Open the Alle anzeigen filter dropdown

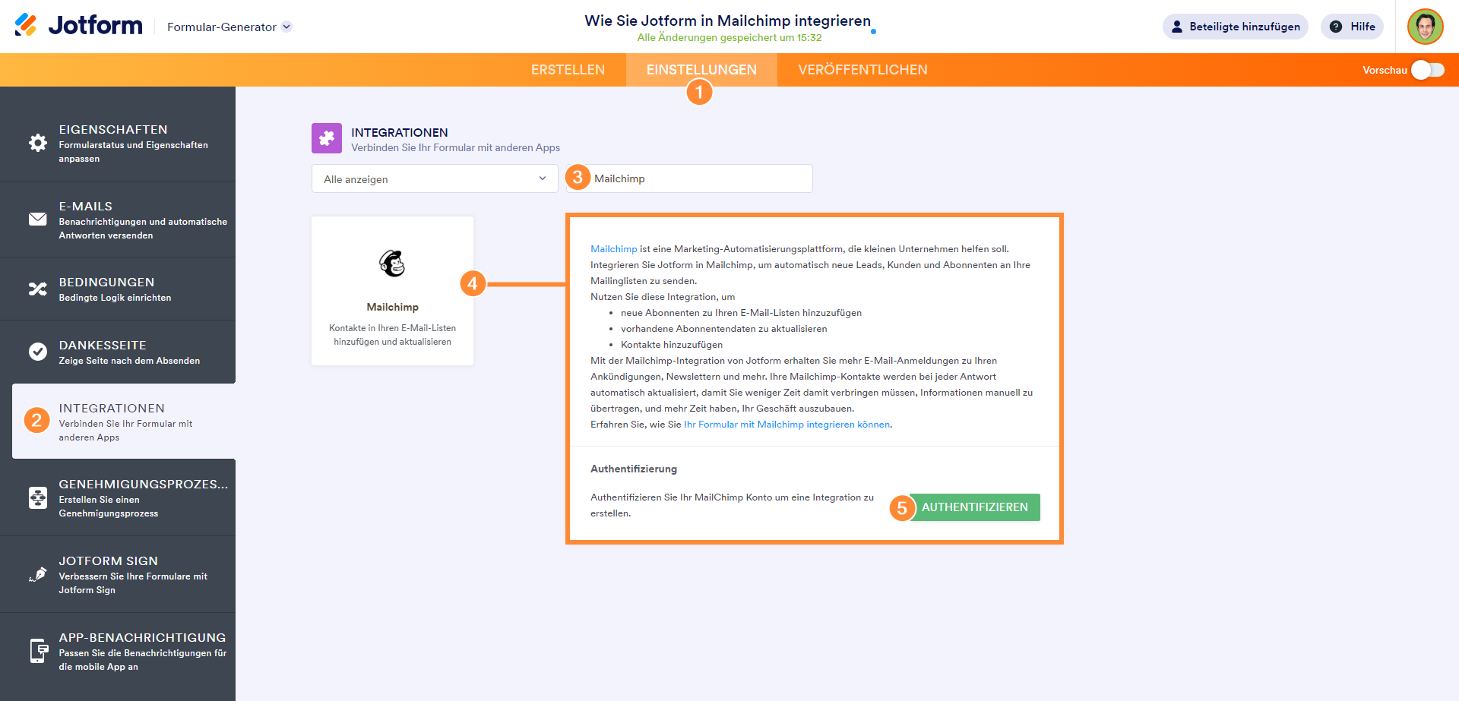click(x=435, y=178)
